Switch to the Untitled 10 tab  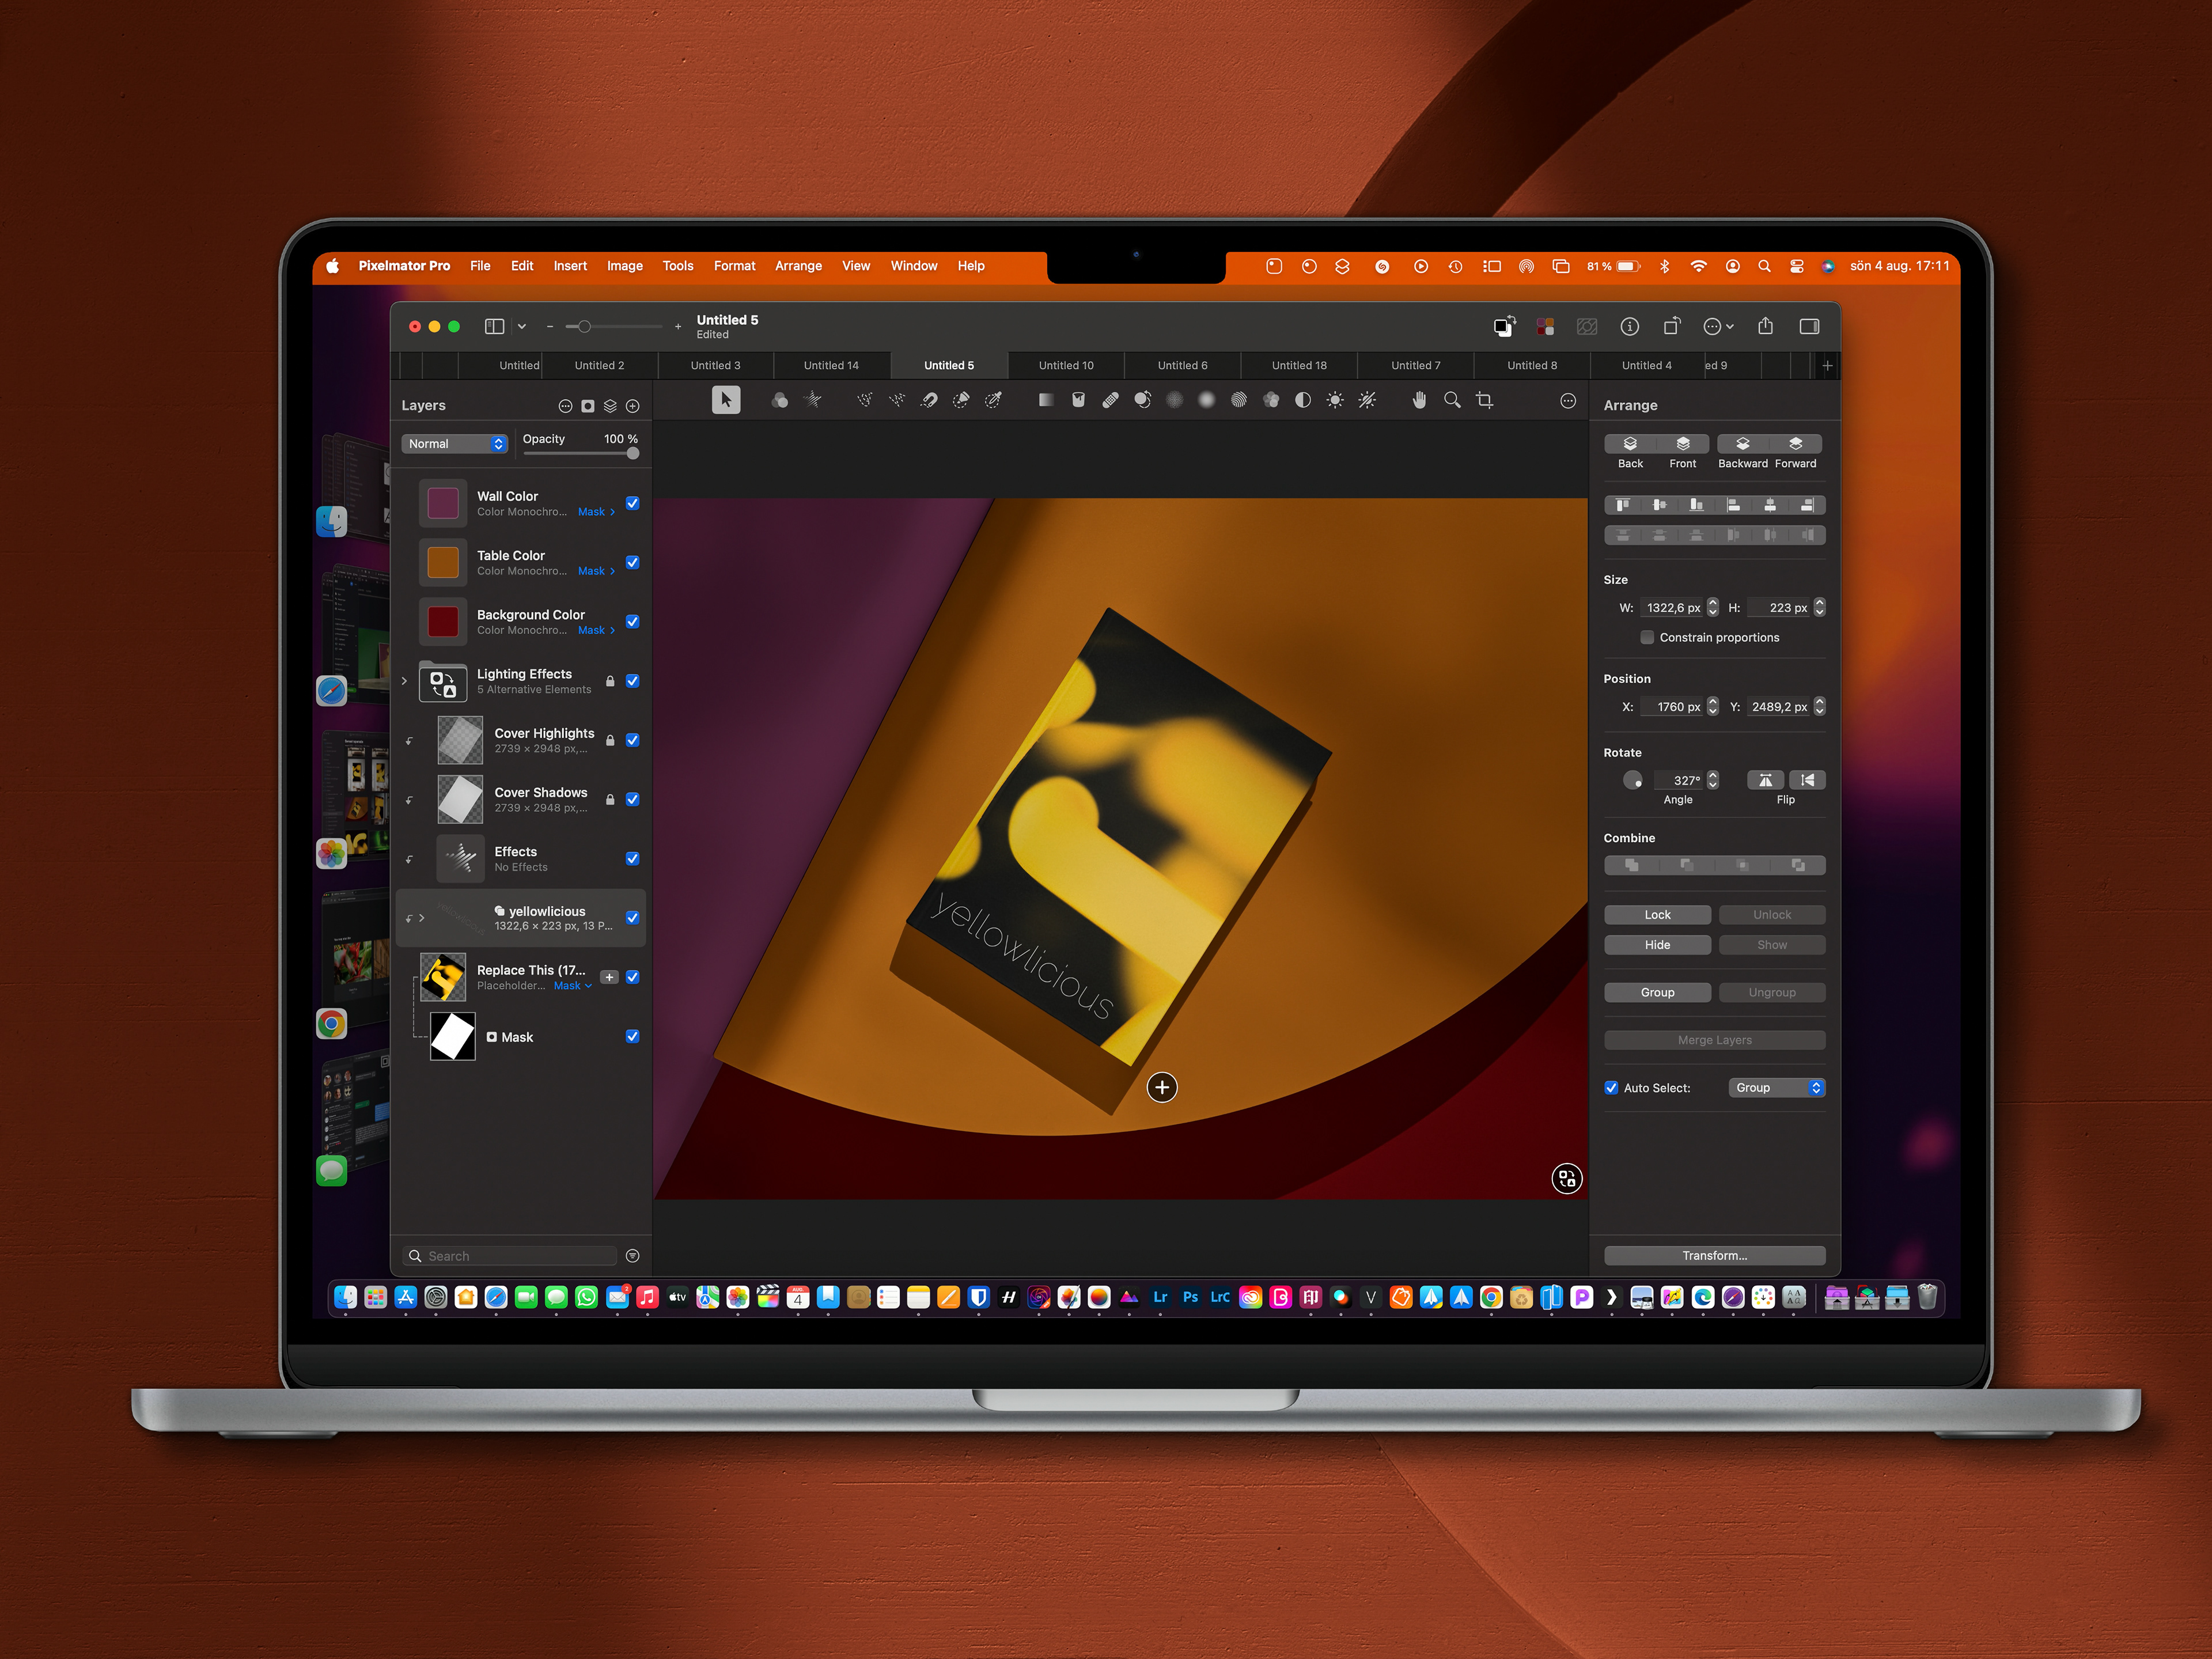pyautogui.click(x=1065, y=365)
